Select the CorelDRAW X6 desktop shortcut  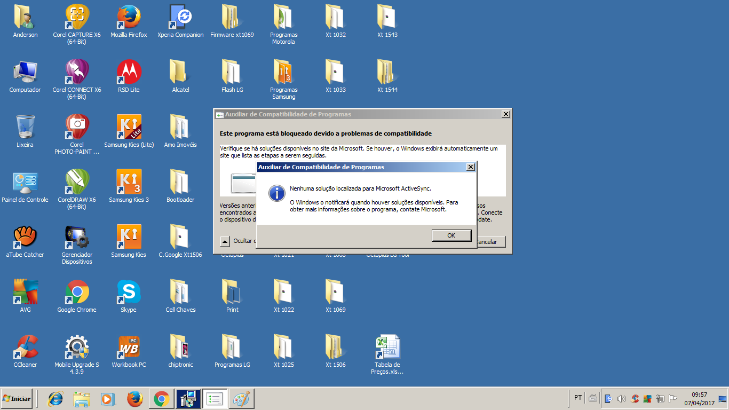(x=77, y=189)
